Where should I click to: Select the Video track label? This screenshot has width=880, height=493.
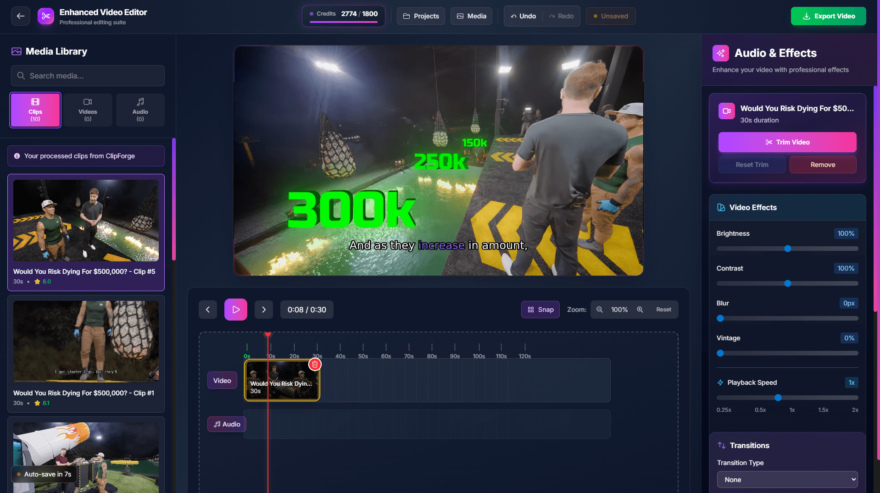[222, 380]
